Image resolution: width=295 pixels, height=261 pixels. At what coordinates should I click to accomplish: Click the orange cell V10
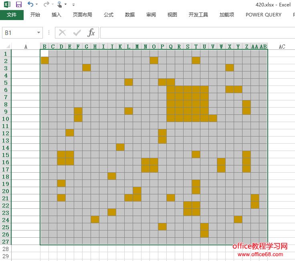pos(213,118)
